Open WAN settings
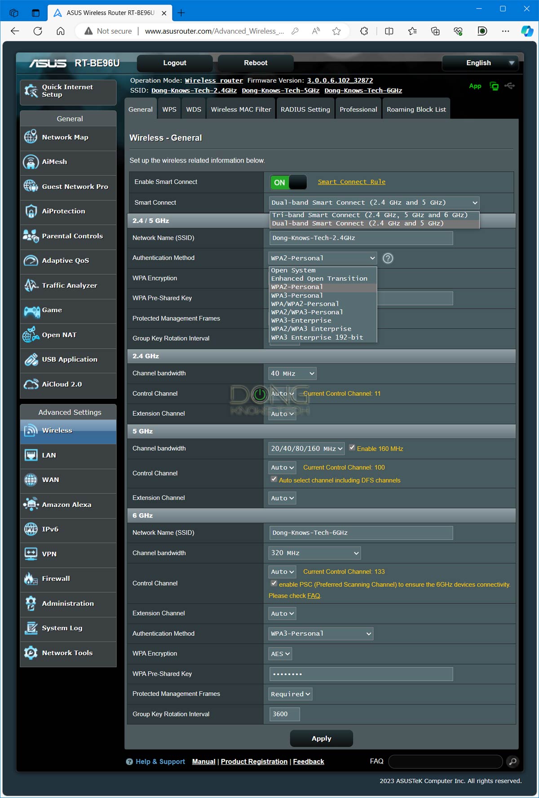Screen dimensions: 539x798 coord(68,480)
